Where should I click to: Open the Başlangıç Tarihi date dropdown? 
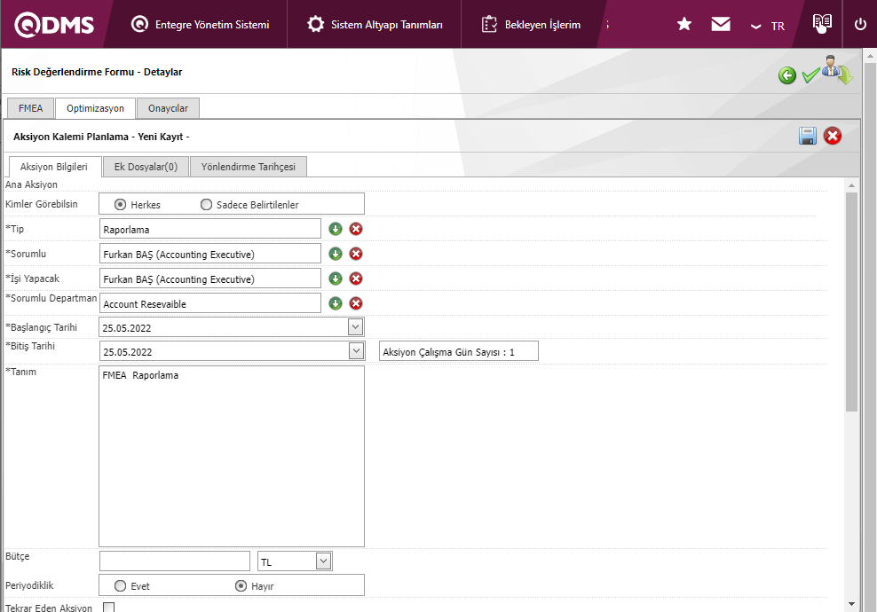tap(356, 327)
